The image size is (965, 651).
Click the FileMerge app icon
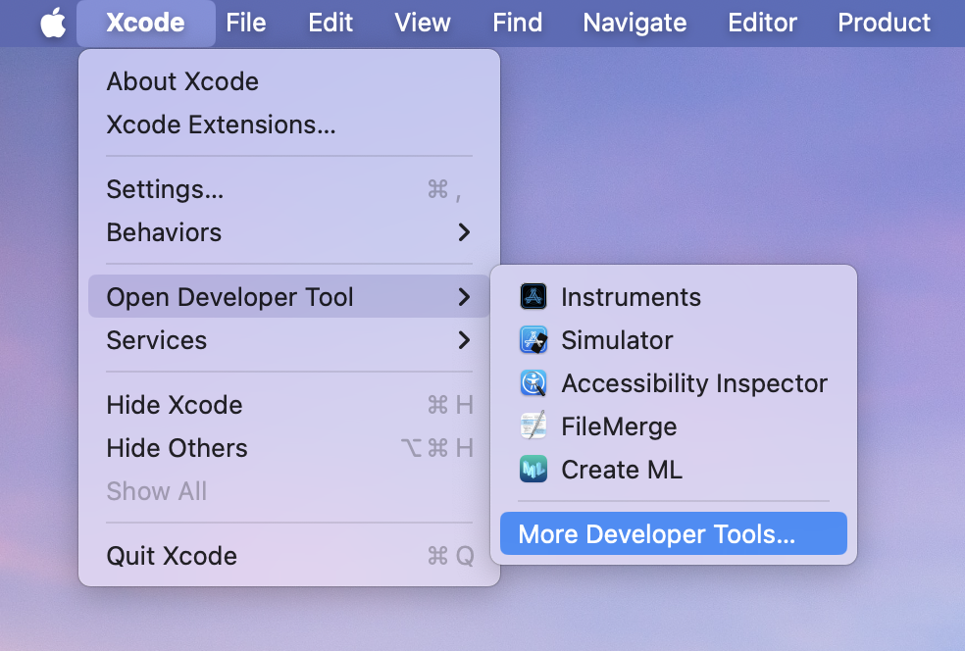(x=533, y=426)
